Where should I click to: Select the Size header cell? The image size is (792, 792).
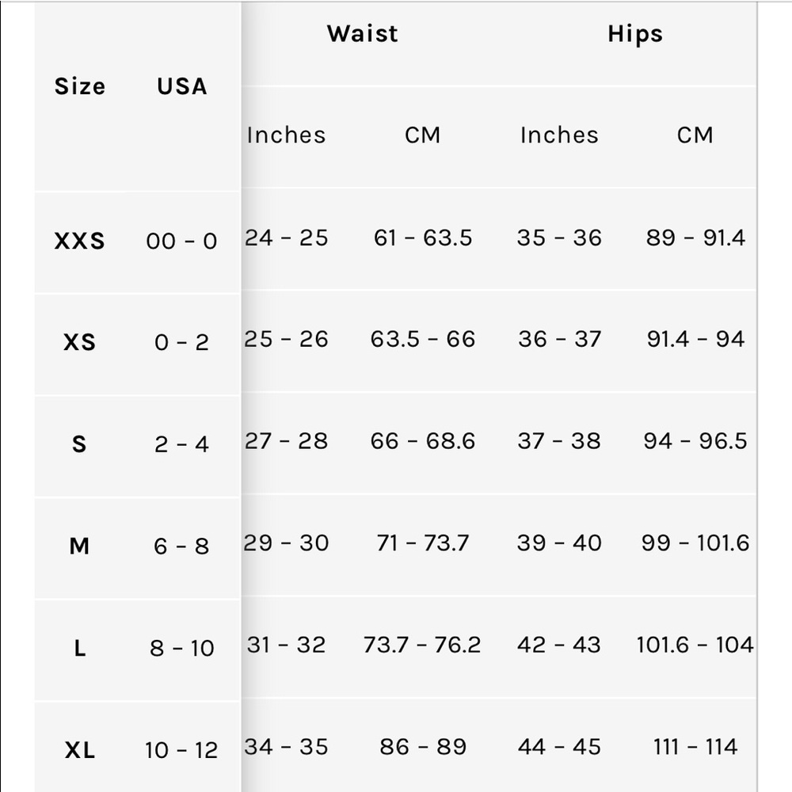point(80,86)
